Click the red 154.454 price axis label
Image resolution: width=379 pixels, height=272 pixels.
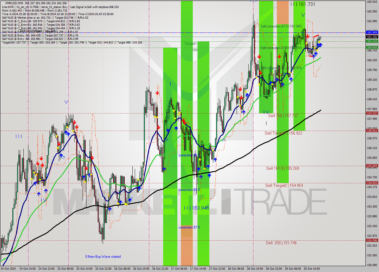(x=372, y=183)
